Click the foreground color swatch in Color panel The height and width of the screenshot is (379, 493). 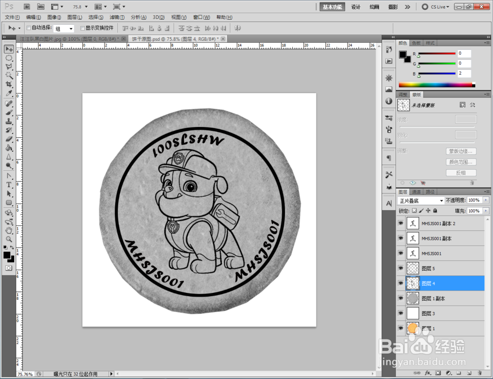pyautogui.click(x=402, y=55)
